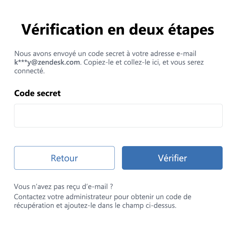Click the Contactez votre administrateur sentence
Image resolution: width=238 pixels, height=228 pixels.
click(103, 201)
